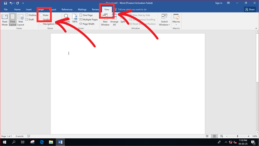259x146 pixels.
Task: Open the References tab
Action: 67,9
